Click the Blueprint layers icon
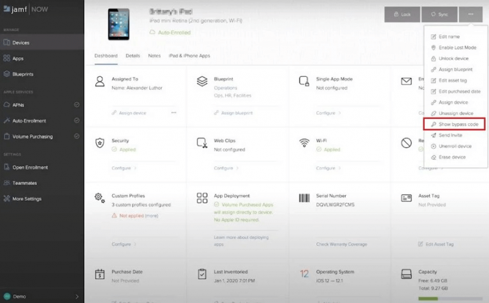489x303 pixels. tap(202, 82)
